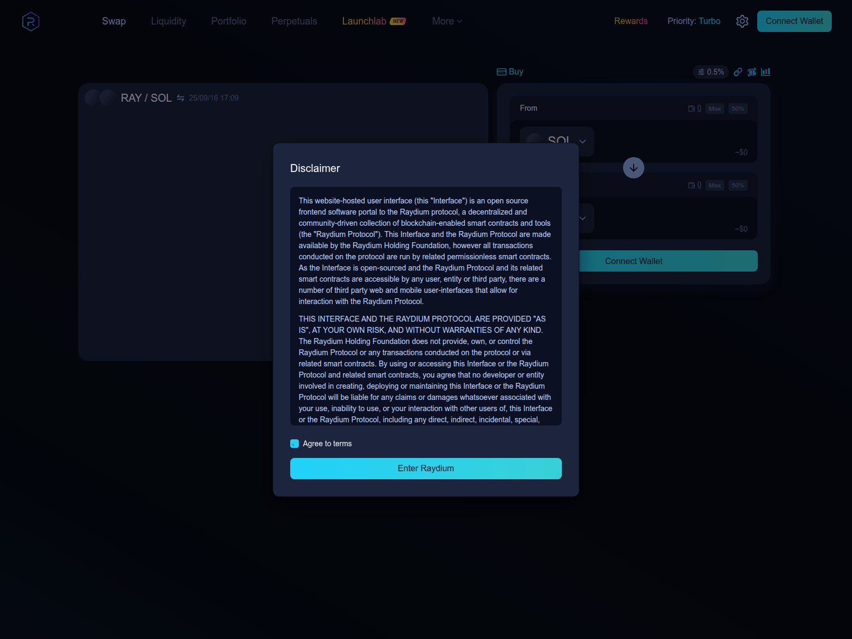The width and height of the screenshot is (852, 639).
Task: Flip the RAY / SOL pair direction
Action: tap(181, 98)
